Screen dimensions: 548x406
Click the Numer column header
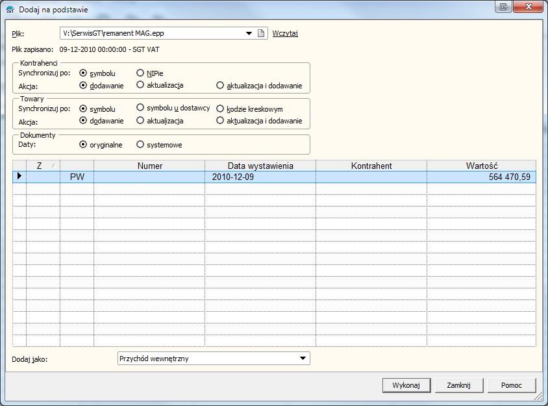tap(149, 166)
